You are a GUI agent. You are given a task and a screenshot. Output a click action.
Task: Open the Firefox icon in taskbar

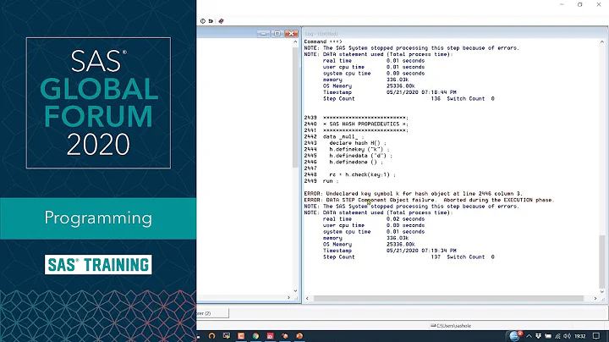pyautogui.click(x=299, y=336)
